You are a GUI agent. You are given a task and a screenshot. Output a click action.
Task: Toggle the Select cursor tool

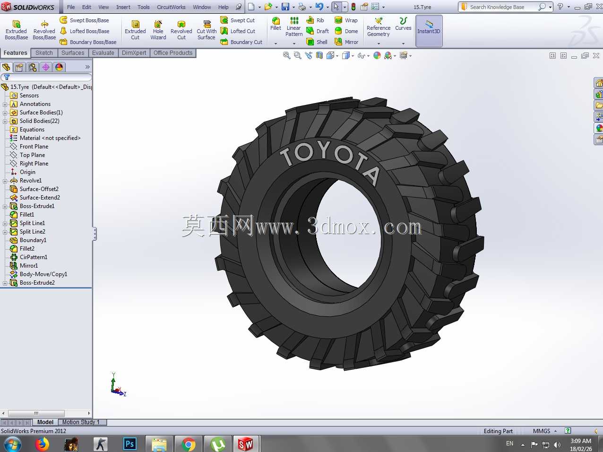pyautogui.click(x=336, y=7)
